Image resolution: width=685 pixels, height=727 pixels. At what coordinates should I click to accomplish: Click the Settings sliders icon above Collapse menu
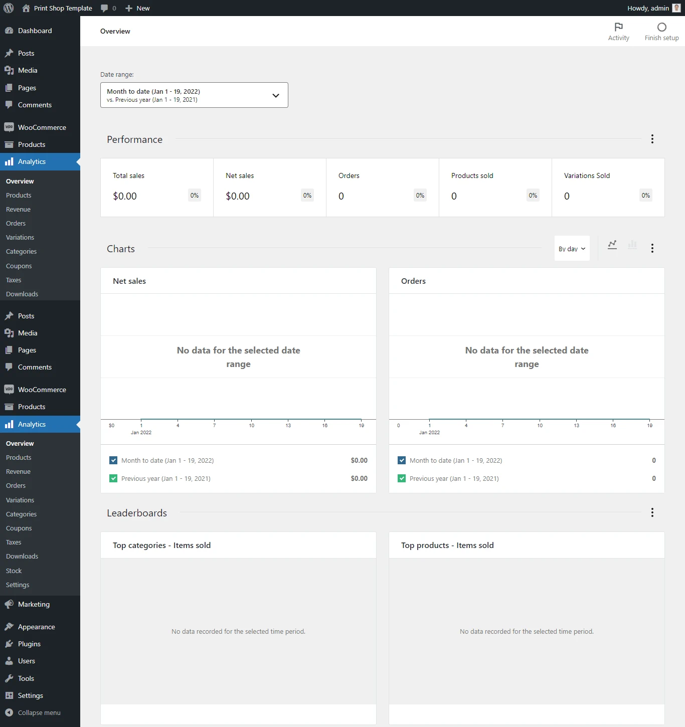[x=9, y=695]
